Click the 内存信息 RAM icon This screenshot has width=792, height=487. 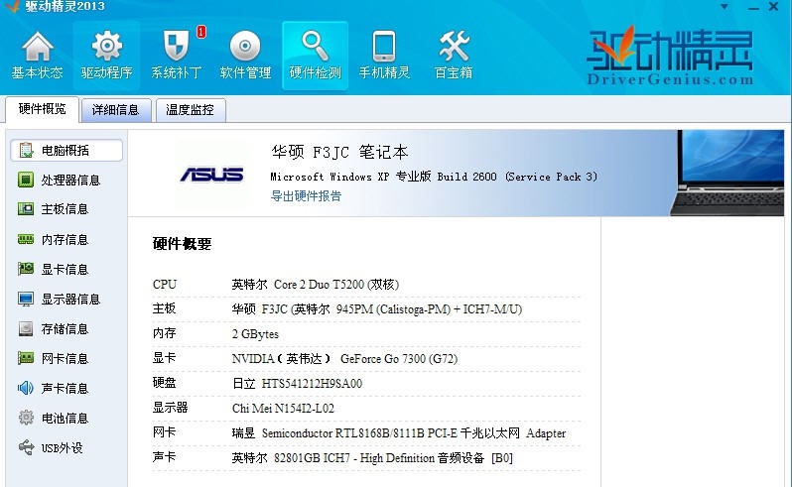(26, 239)
